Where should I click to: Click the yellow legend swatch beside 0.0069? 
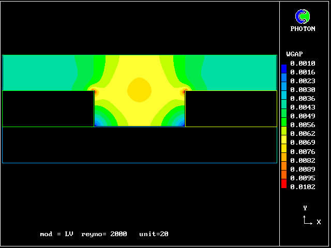pyautogui.click(x=284, y=141)
